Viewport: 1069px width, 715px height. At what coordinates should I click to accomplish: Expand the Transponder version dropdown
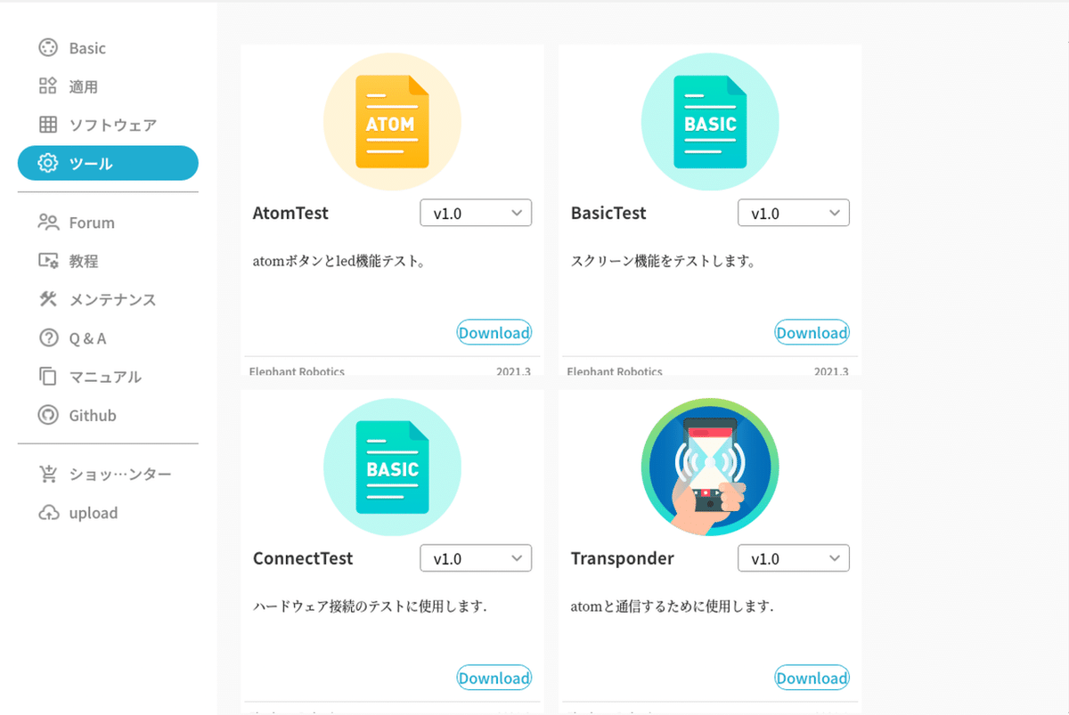[793, 558]
